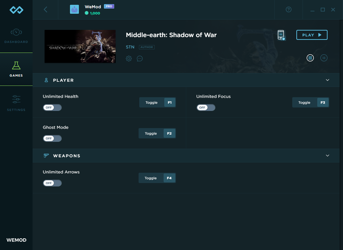Click the Shadow of War cover image
This screenshot has width=343, height=250.
click(x=80, y=46)
